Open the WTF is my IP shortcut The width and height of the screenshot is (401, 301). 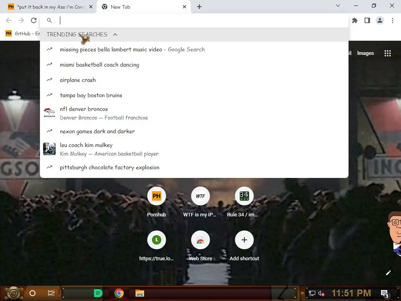pyautogui.click(x=200, y=196)
